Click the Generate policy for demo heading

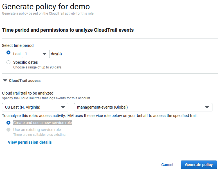tap(46, 6)
